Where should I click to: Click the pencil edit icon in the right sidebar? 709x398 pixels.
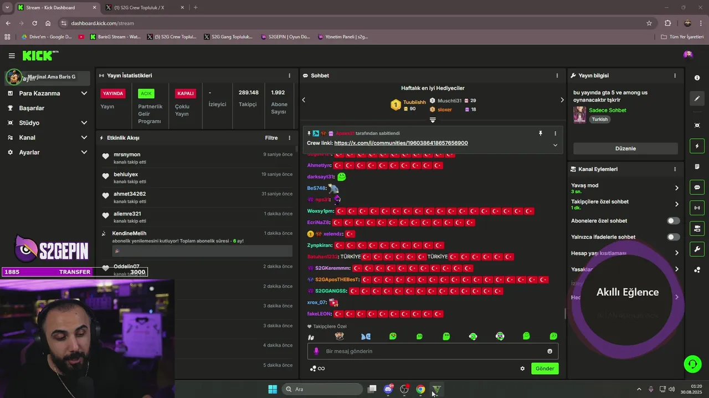(697, 98)
